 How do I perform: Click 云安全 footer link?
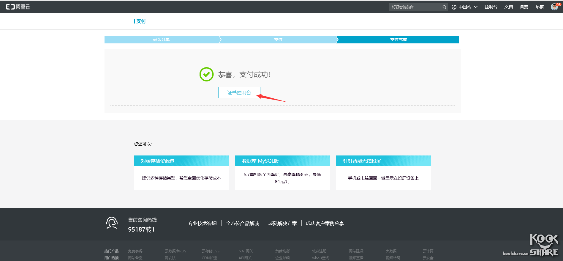point(428,258)
